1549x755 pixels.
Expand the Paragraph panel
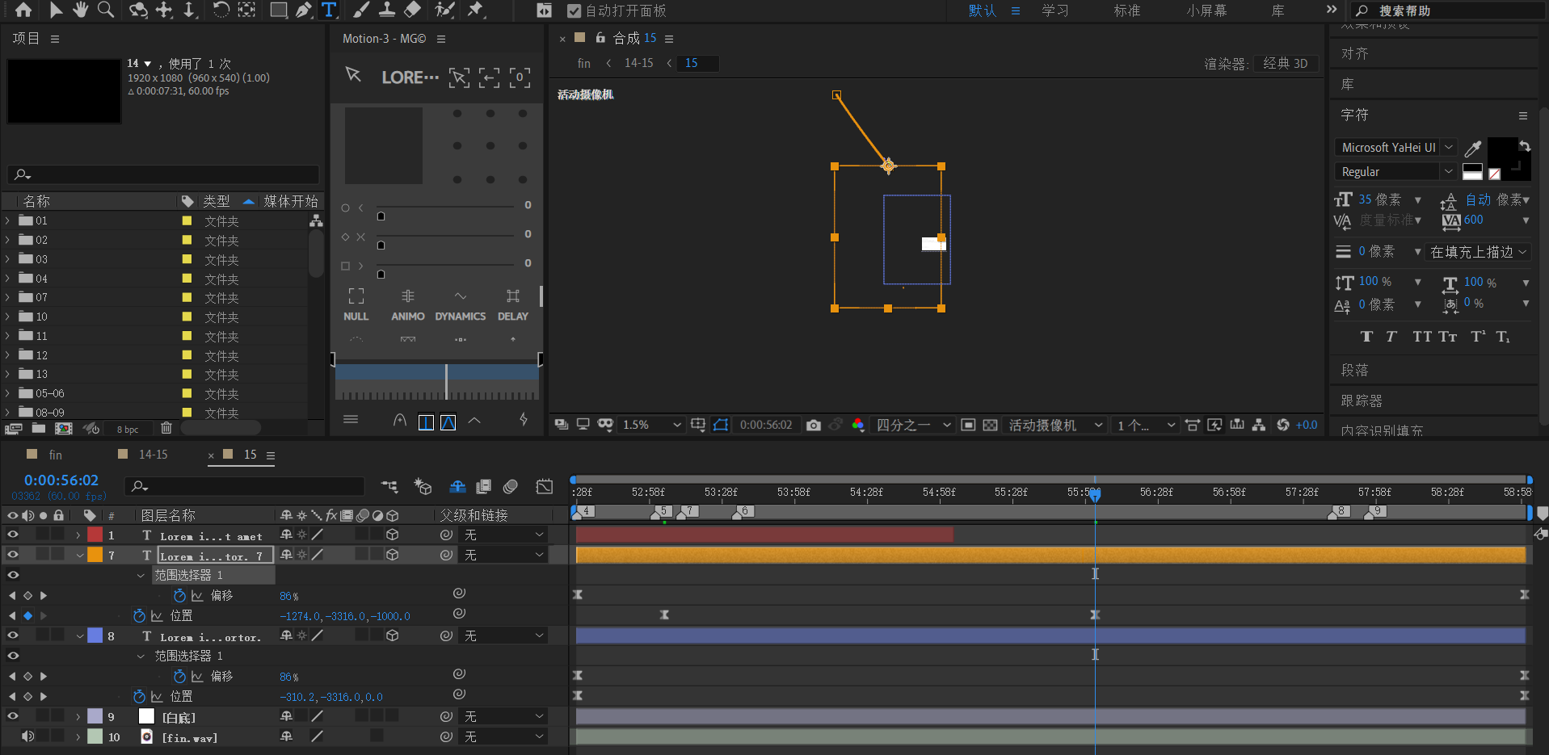[1355, 370]
